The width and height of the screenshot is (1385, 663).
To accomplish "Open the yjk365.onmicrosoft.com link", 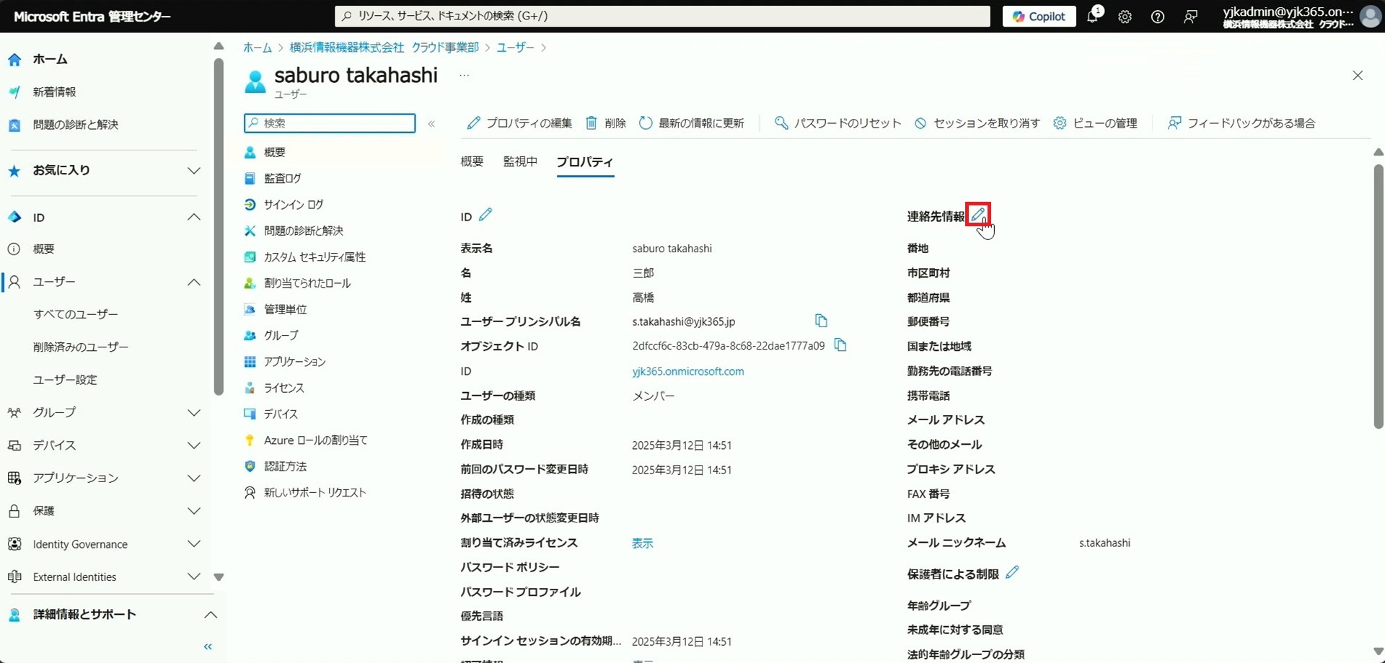I will pos(687,371).
